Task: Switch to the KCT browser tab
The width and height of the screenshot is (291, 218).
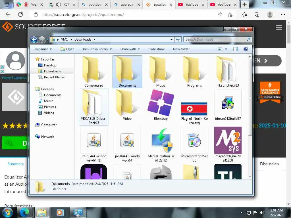Action: click(63, 5)
